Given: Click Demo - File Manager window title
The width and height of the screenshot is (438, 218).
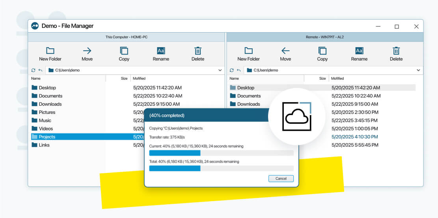Looking at the screenshot, I should 67,26.
